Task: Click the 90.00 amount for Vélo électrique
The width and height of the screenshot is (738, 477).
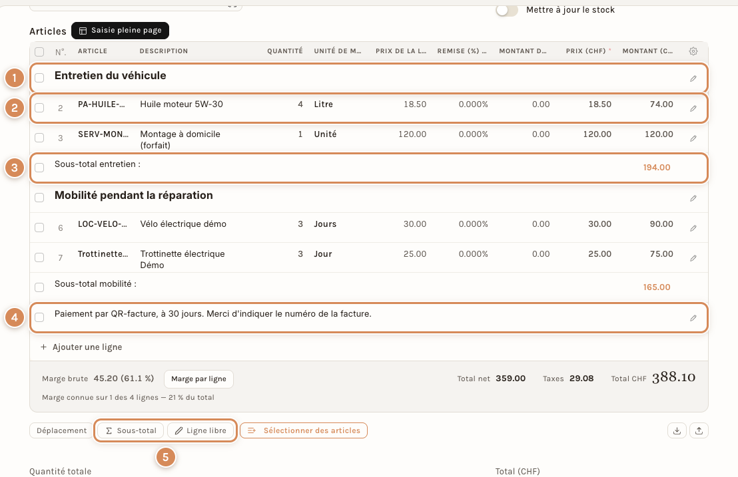Action: point(661,224)
